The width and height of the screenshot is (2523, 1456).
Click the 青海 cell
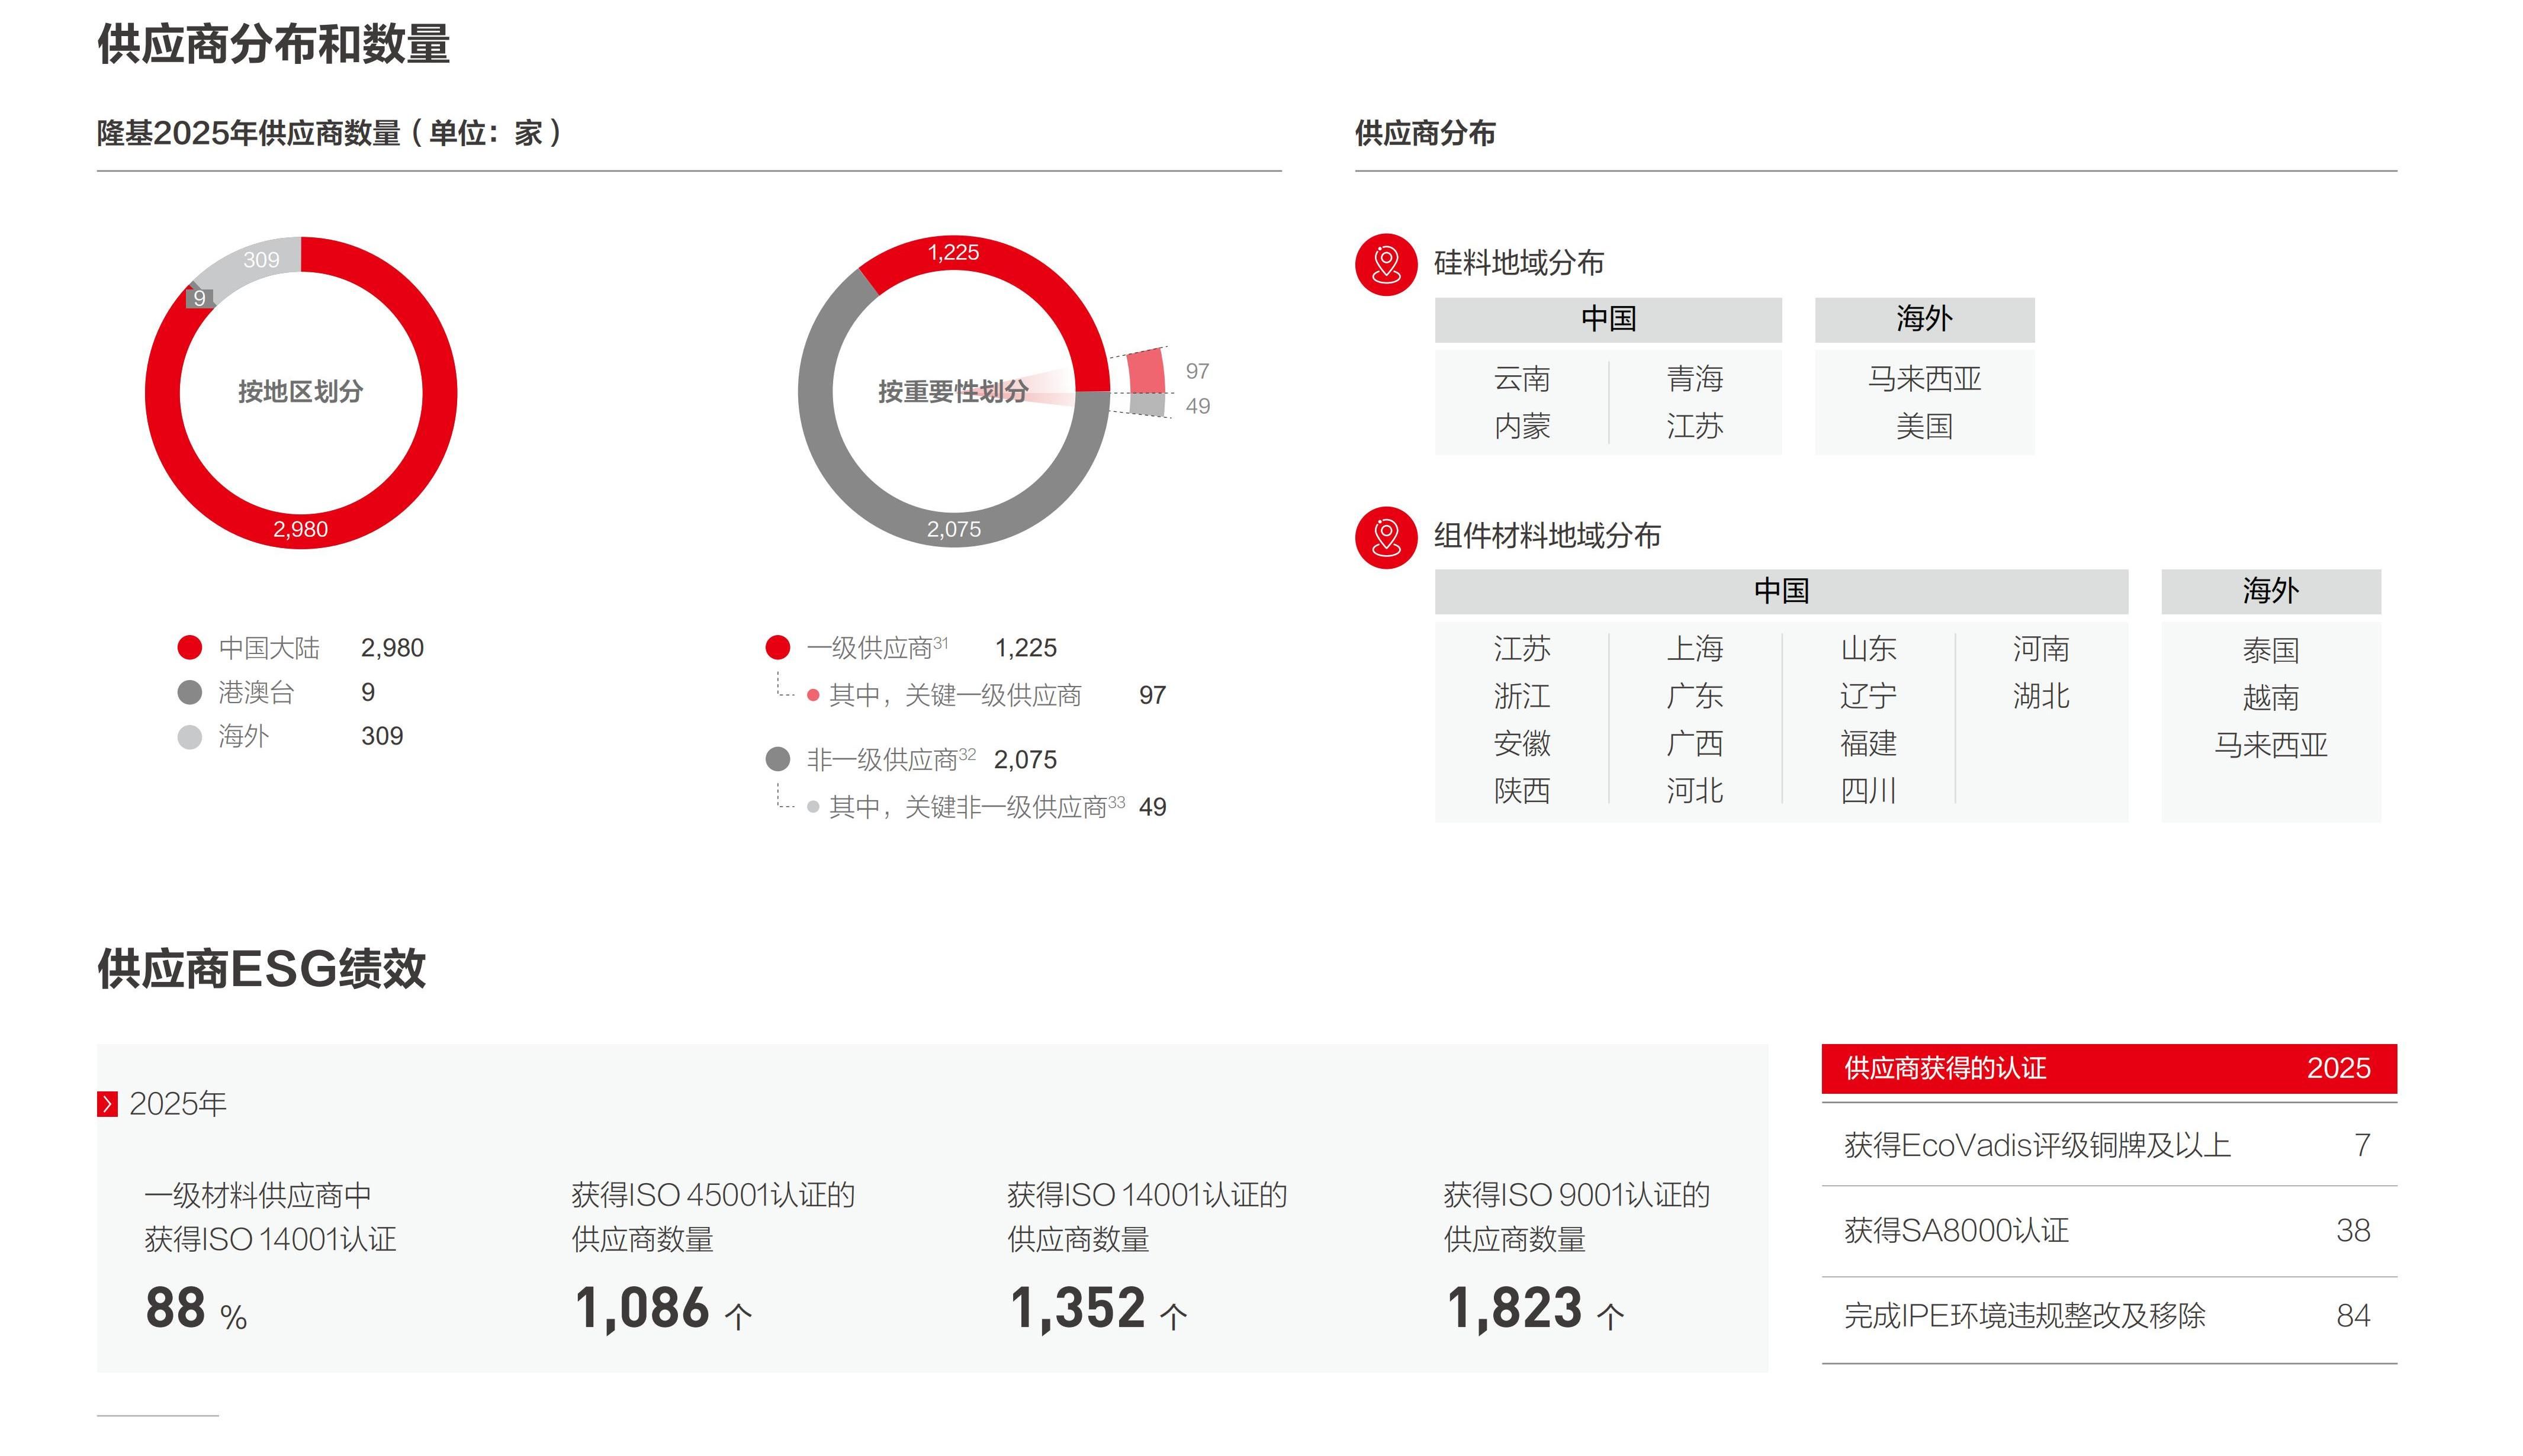tap(1695, 379)
